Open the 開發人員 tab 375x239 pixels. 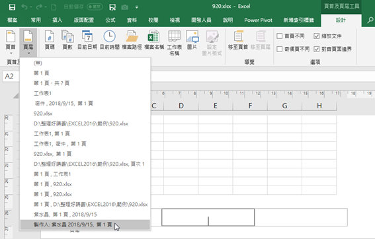pos(201,20)
